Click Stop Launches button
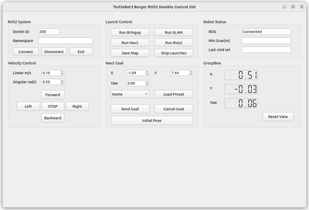The width and height of the screenshot is (309, 210). pos(174,53)
